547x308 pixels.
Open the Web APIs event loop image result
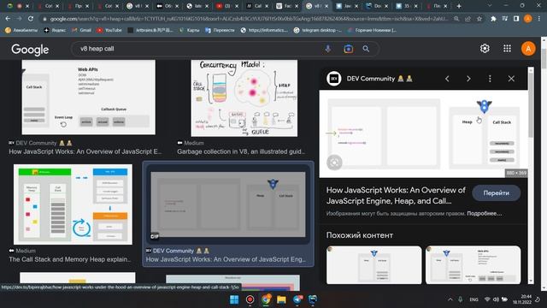tap(89, 98)
